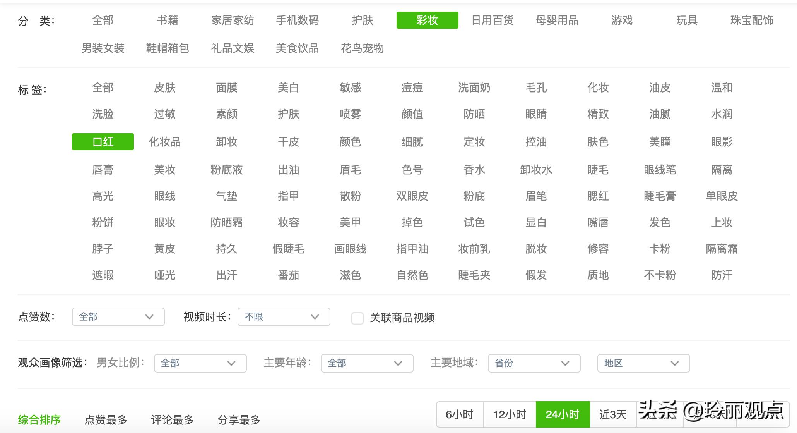Viewport: 797px width, 433px height.
Task: Pick the 双眼皮 tag
Action: 412,196
